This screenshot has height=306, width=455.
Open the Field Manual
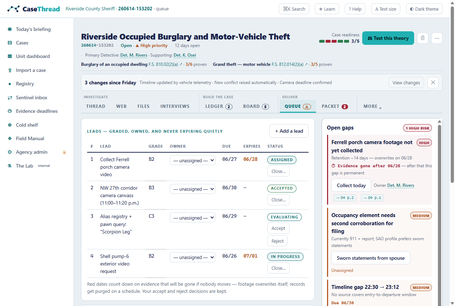[x=30, y=138]
